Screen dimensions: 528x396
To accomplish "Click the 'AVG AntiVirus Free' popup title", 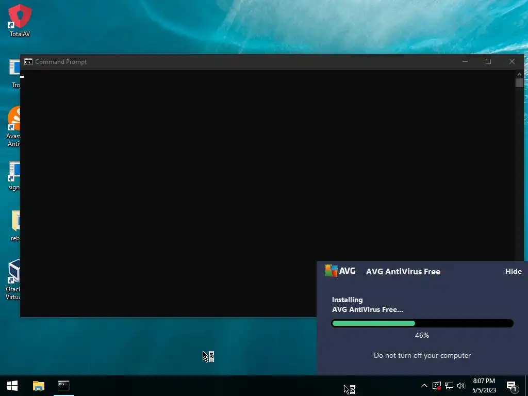I will click(x=403, y=271).
